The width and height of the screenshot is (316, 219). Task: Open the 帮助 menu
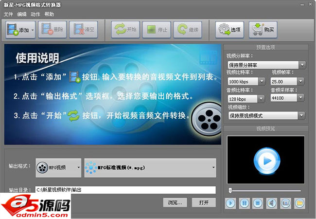coord(49,14)
